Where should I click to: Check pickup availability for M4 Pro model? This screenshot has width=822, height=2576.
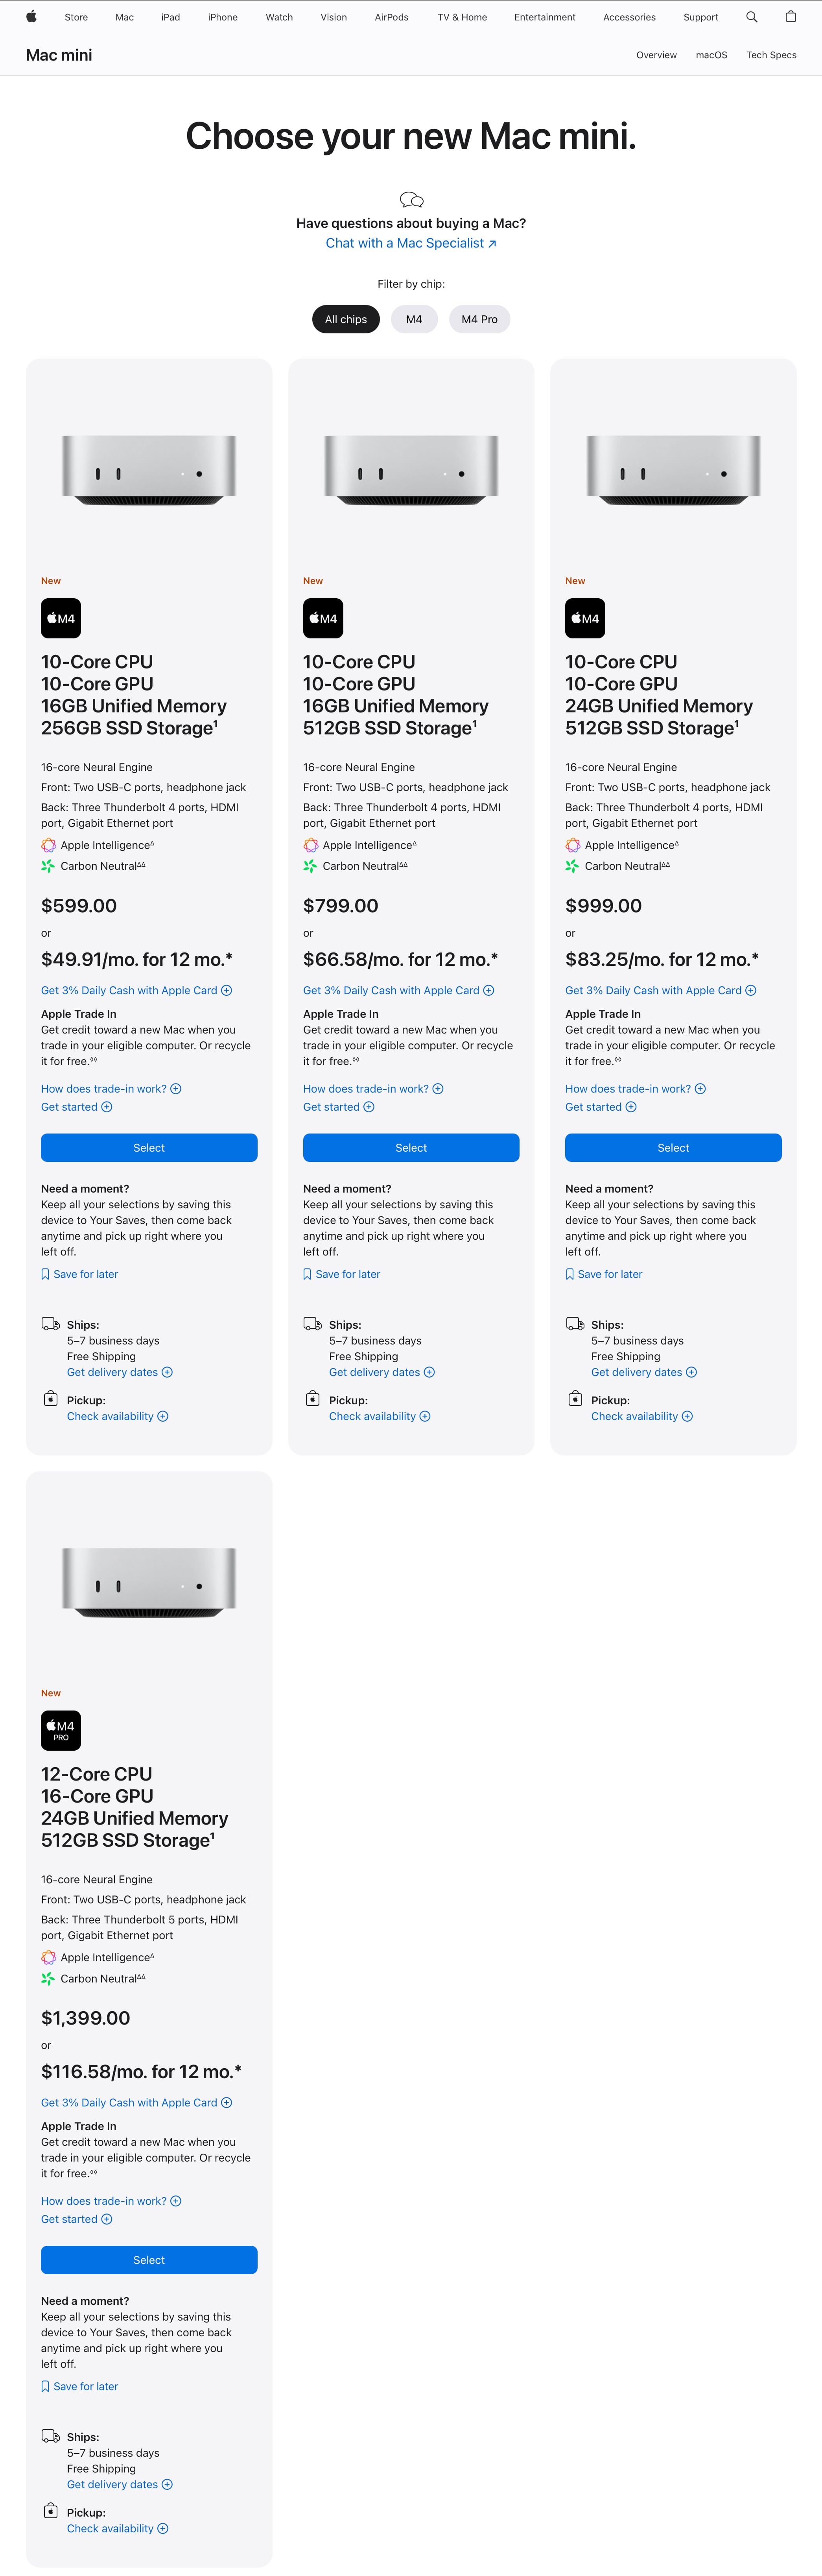coord(117,2528)
